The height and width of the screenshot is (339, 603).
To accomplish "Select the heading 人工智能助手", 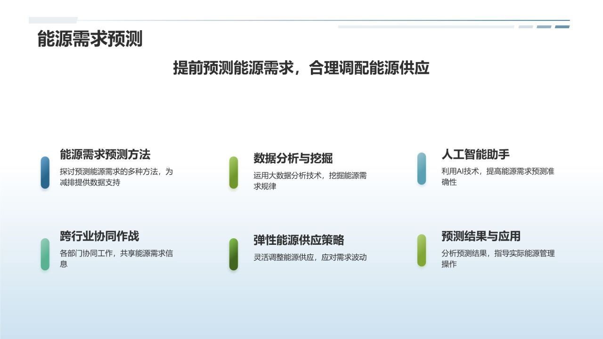I will point(475,154).
